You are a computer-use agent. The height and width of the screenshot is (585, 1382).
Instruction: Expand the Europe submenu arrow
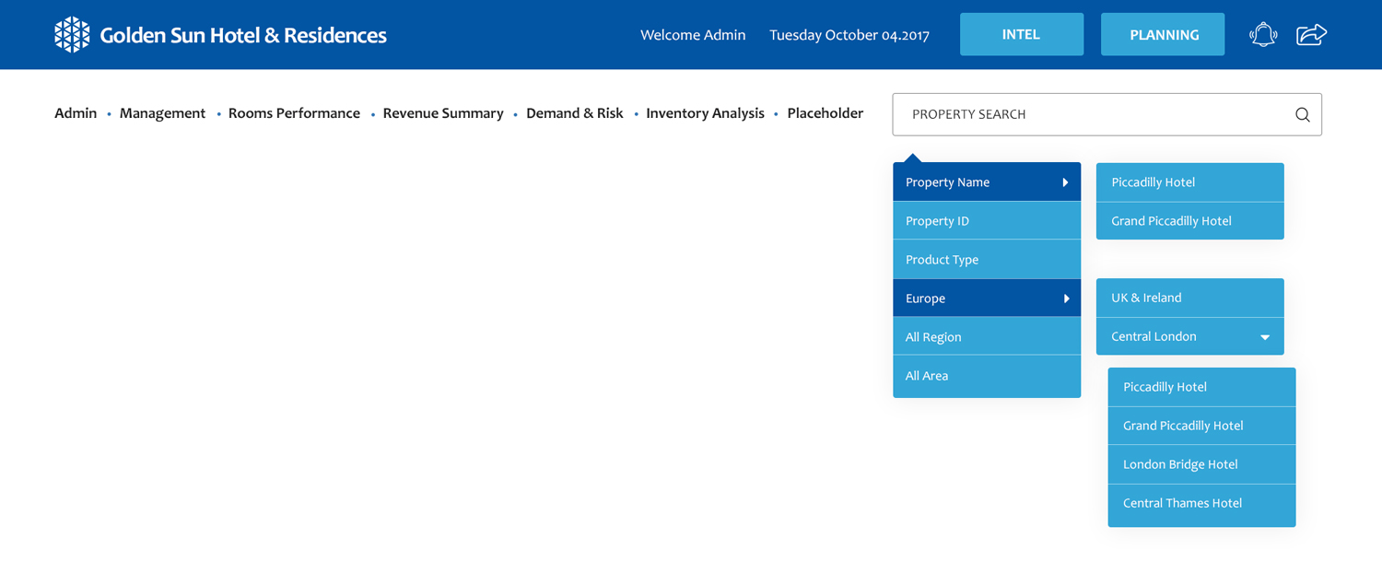(x=1066, y=298)
